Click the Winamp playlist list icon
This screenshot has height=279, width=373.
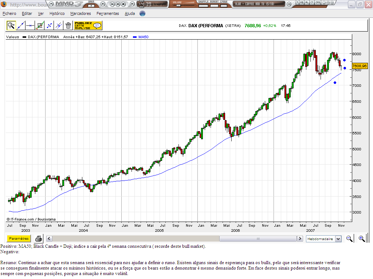(x=289, y=4)
